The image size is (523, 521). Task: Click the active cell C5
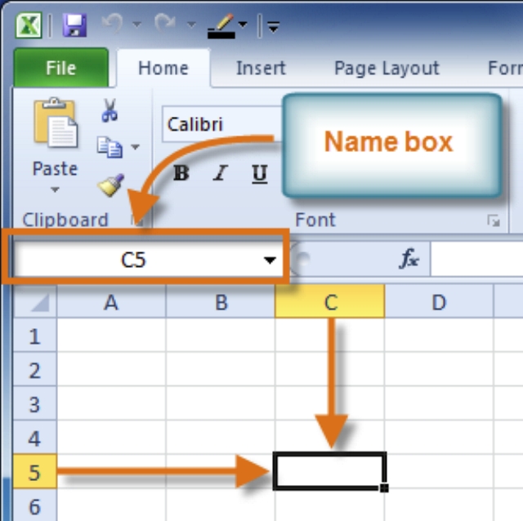(329, 471)
